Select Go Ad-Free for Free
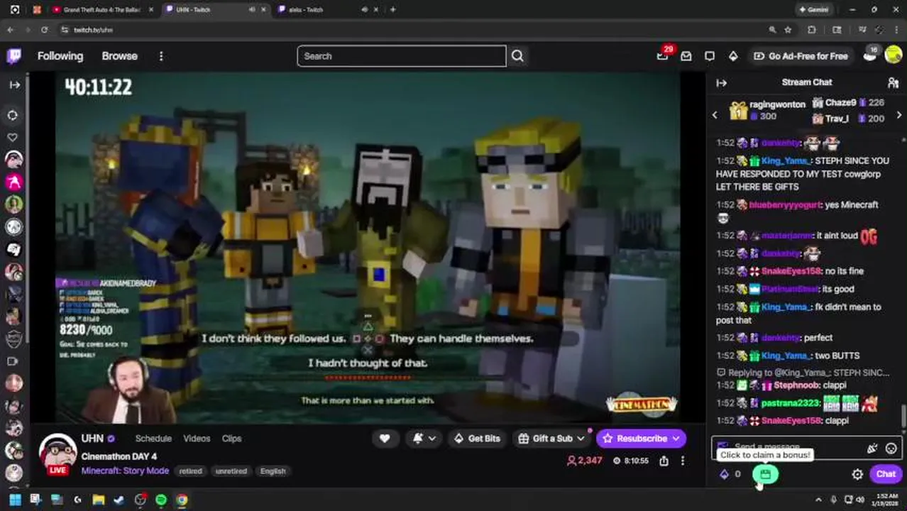The image size is (907, 511). [801, 56]
